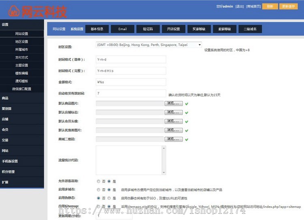This screenshot has width=304, height=220.
Task: Click the orange 更新缓存 button
Action: click(289, 6)
